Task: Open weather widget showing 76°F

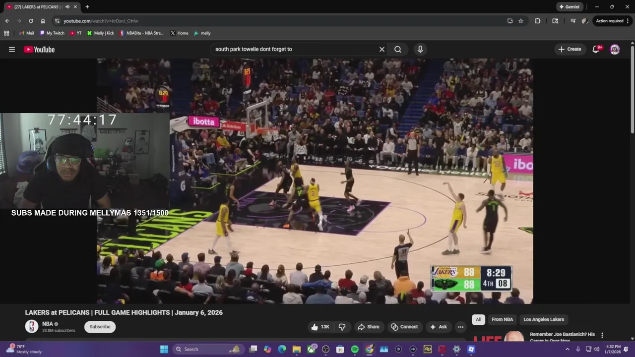Action: coord(24,349)
